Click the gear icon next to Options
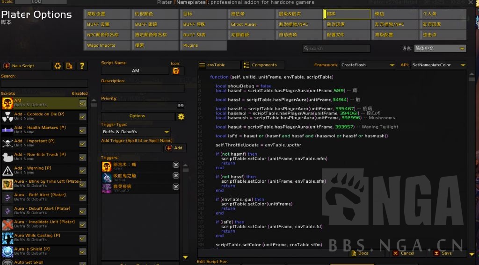The height and width of the screenshot is (265, 479). [x=181, y=116]
